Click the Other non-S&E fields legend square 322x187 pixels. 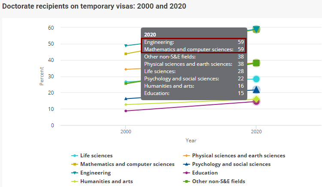pyautogui.click(x=186, y=181)
